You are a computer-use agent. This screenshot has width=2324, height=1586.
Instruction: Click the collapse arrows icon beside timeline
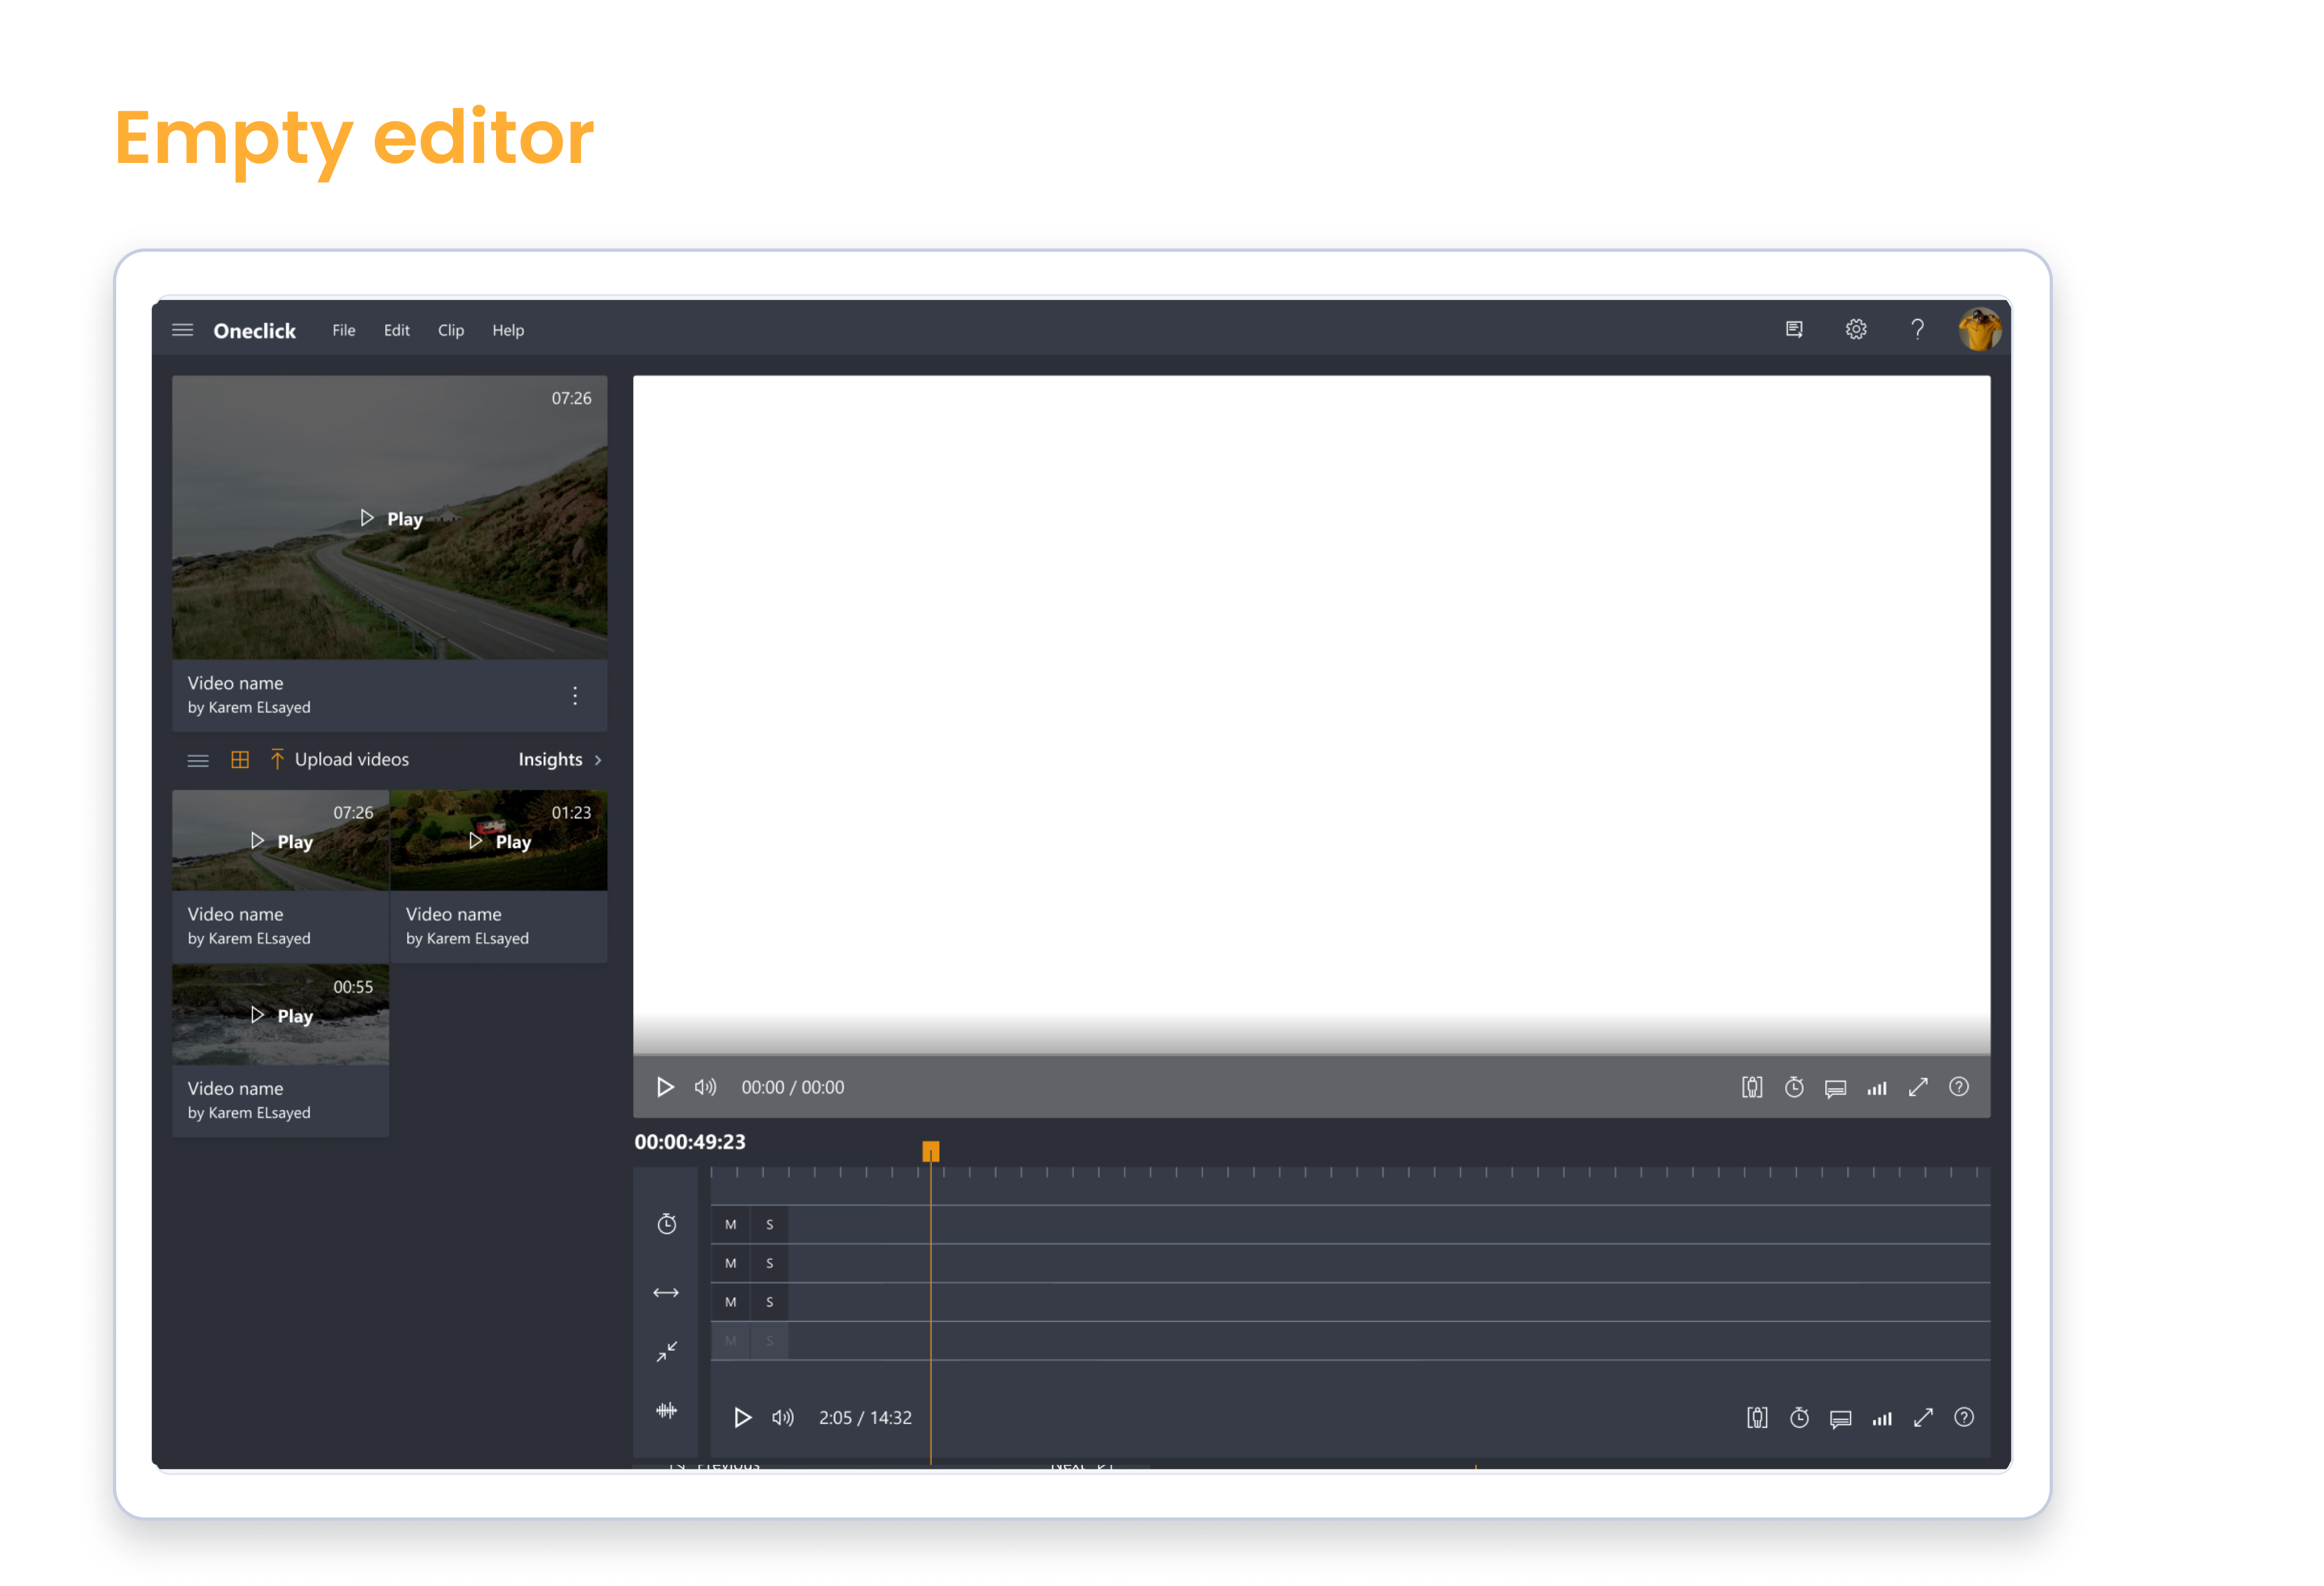(x=666, y=1352)
